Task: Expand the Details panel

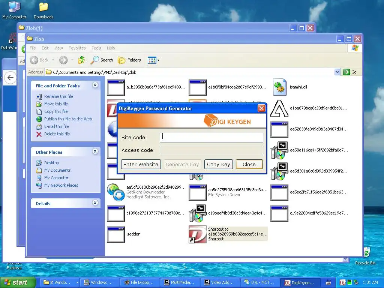Action: click(x=95, y=203)
